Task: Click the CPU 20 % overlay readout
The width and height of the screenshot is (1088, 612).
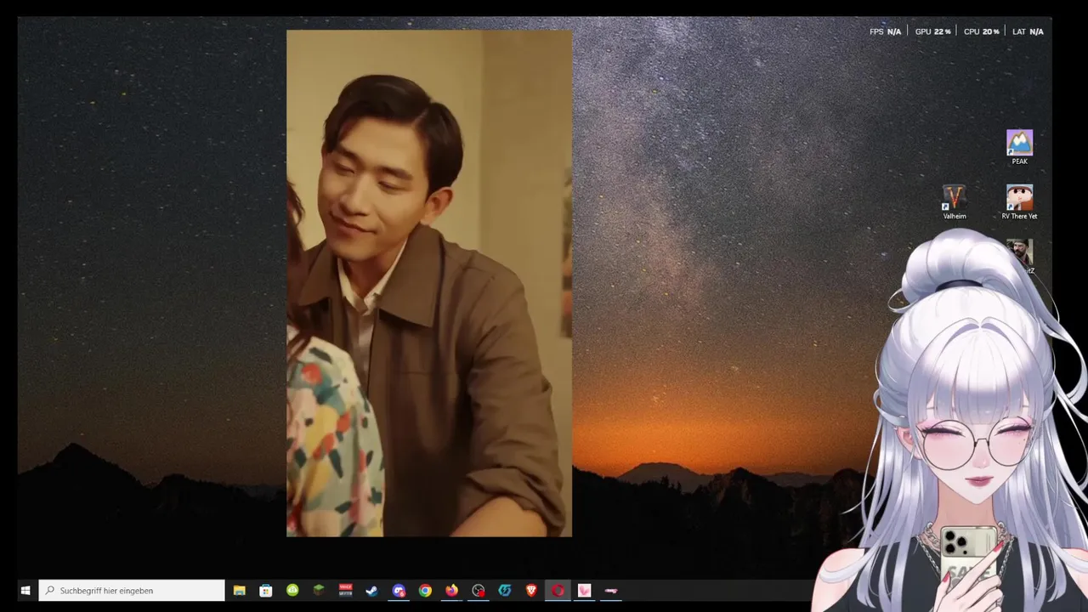Action: (x=981, y=31)
